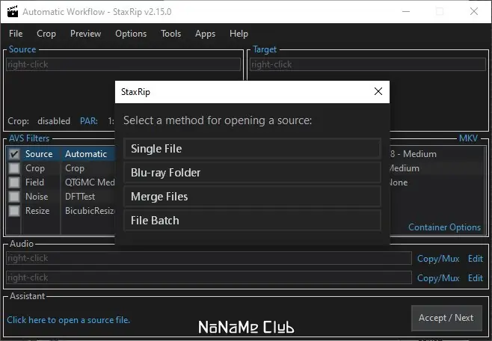Image resolution: width=492 pixels, height=341 pixels.
Task: Choose Blu-ray Folder opening method
Action: (x=252, y=173)
